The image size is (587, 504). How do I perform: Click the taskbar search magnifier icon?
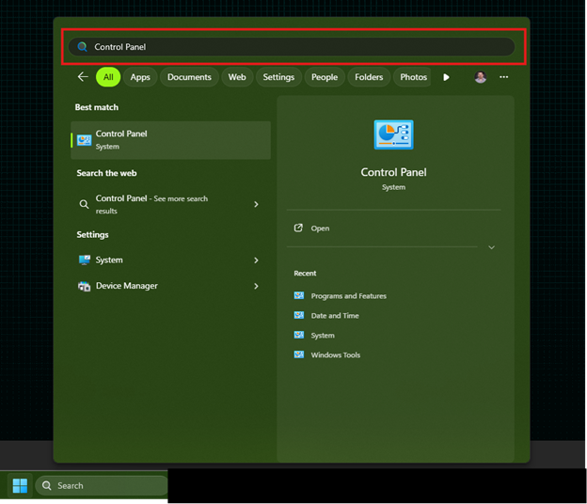click(47, 486)
